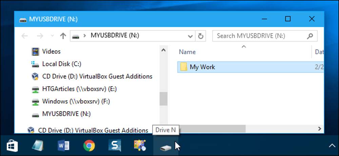Viewport: 339px width, 156px height.
Task: Click the horizontal scrollbar right arrow
Action: pos(319,129)
